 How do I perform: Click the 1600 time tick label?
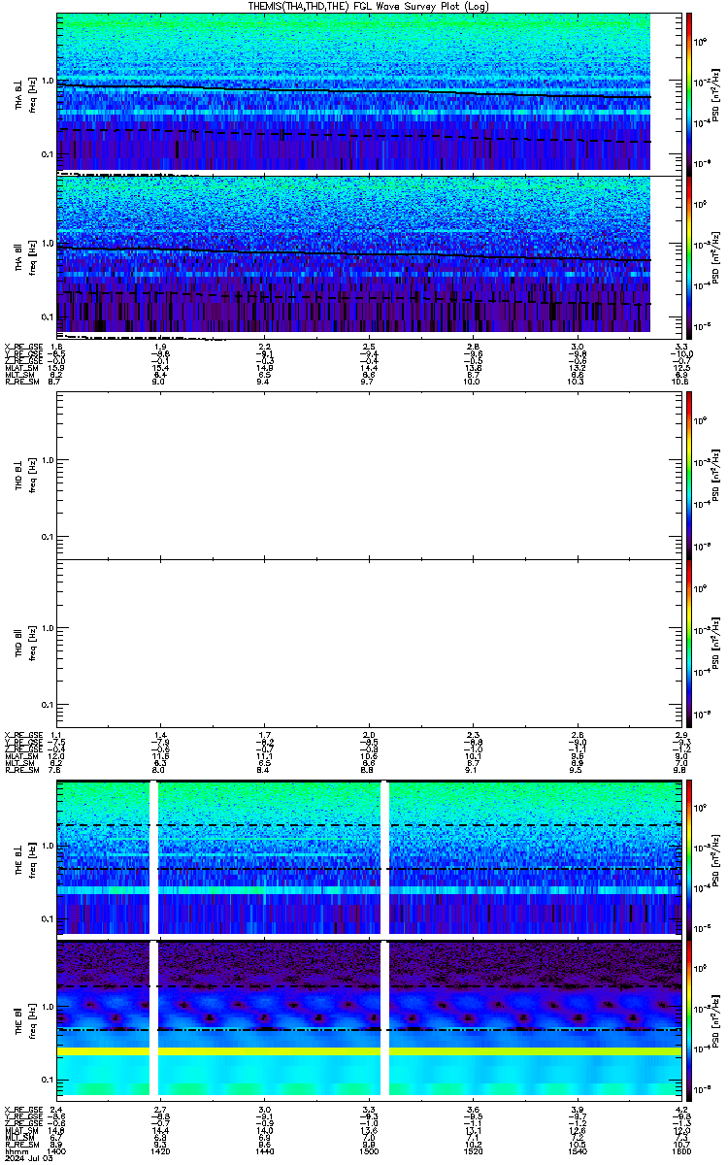tap(679, 1152)
